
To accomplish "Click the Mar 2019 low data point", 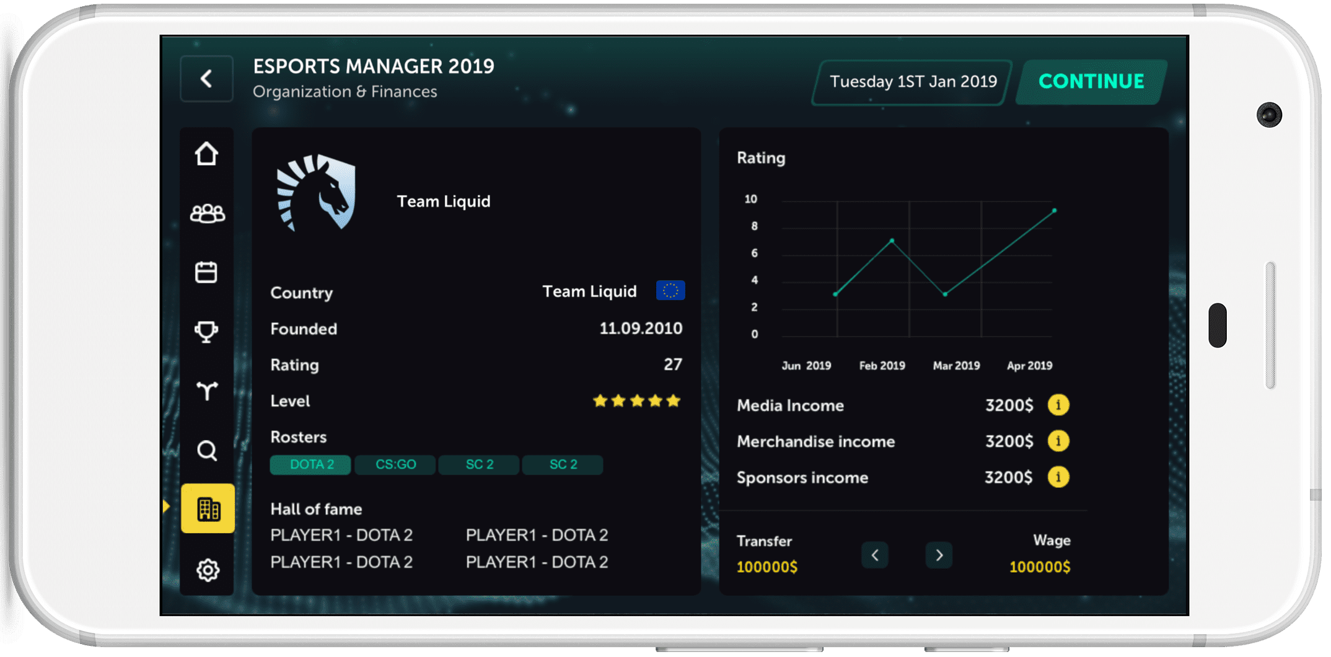I will point(945,294).
